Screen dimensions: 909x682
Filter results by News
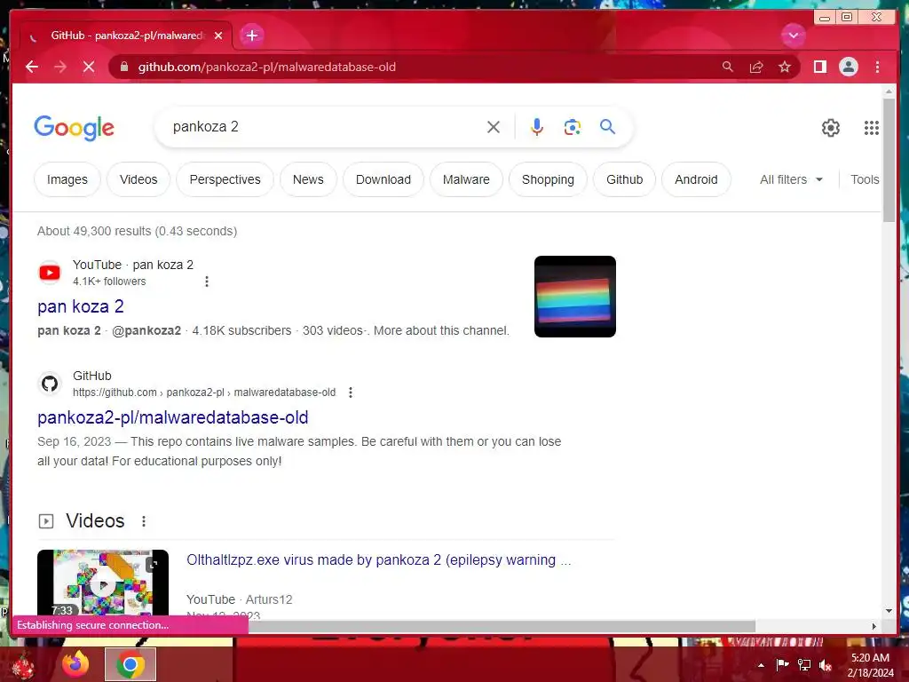click(x=308, y=179)
